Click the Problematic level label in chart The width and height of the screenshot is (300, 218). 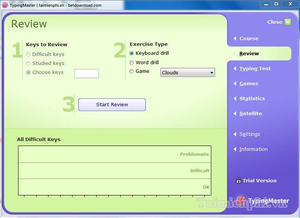tap(195, 154)
